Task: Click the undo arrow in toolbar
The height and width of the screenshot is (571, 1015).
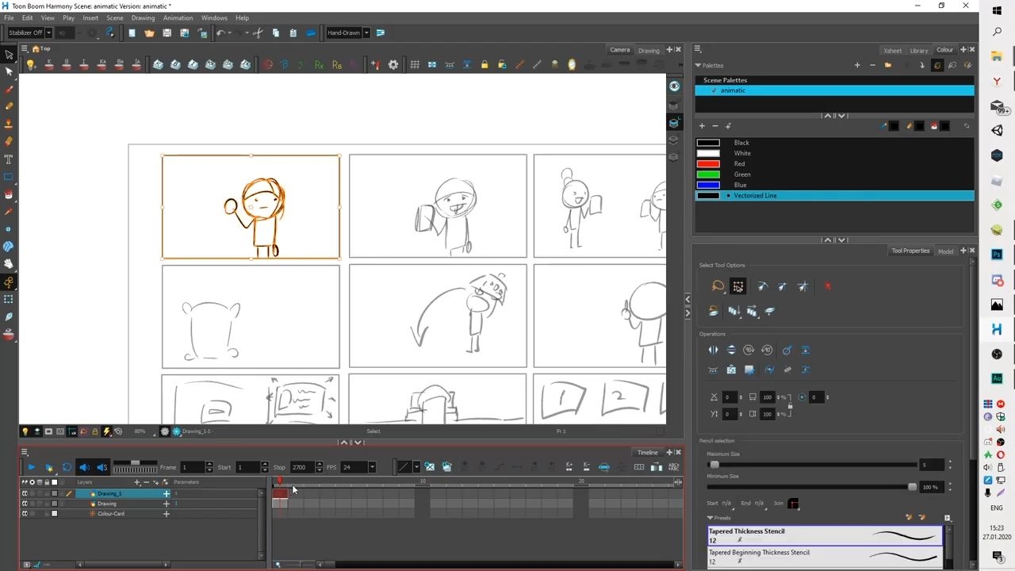Action: click(220, 33)
